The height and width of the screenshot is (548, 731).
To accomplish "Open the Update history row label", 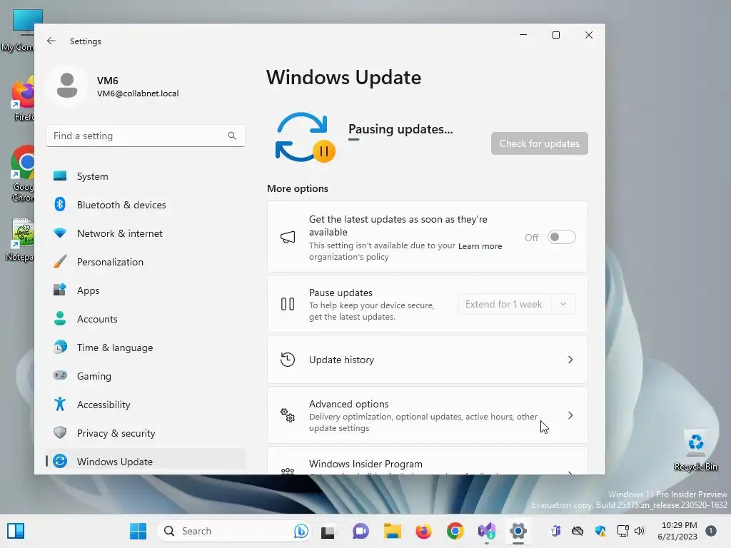I will click(x=341, y=360).
